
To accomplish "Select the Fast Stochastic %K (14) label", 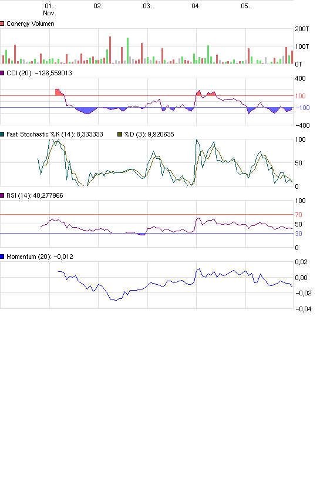I will [55, 134].
